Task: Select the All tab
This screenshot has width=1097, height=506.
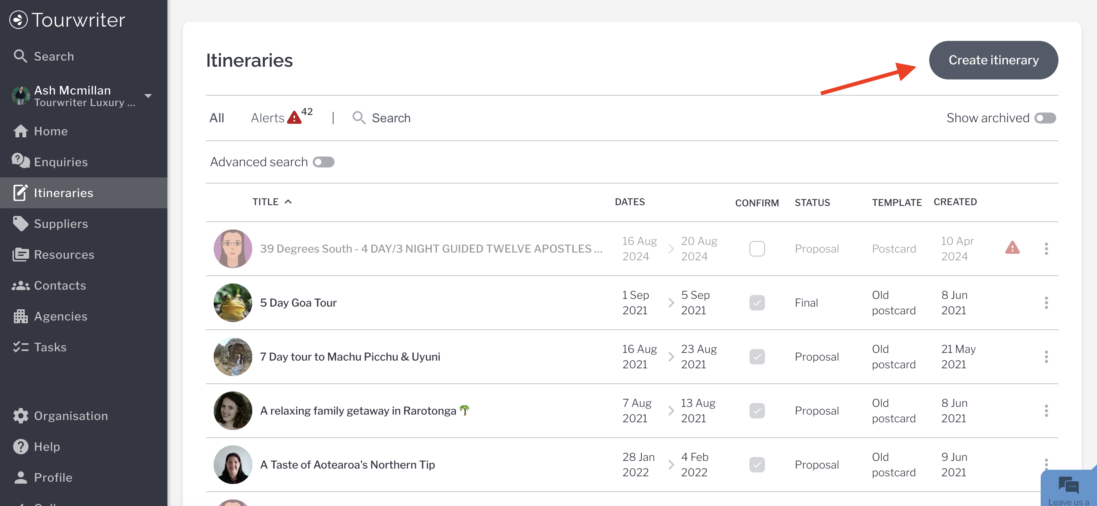Action: tap(216, 118)
